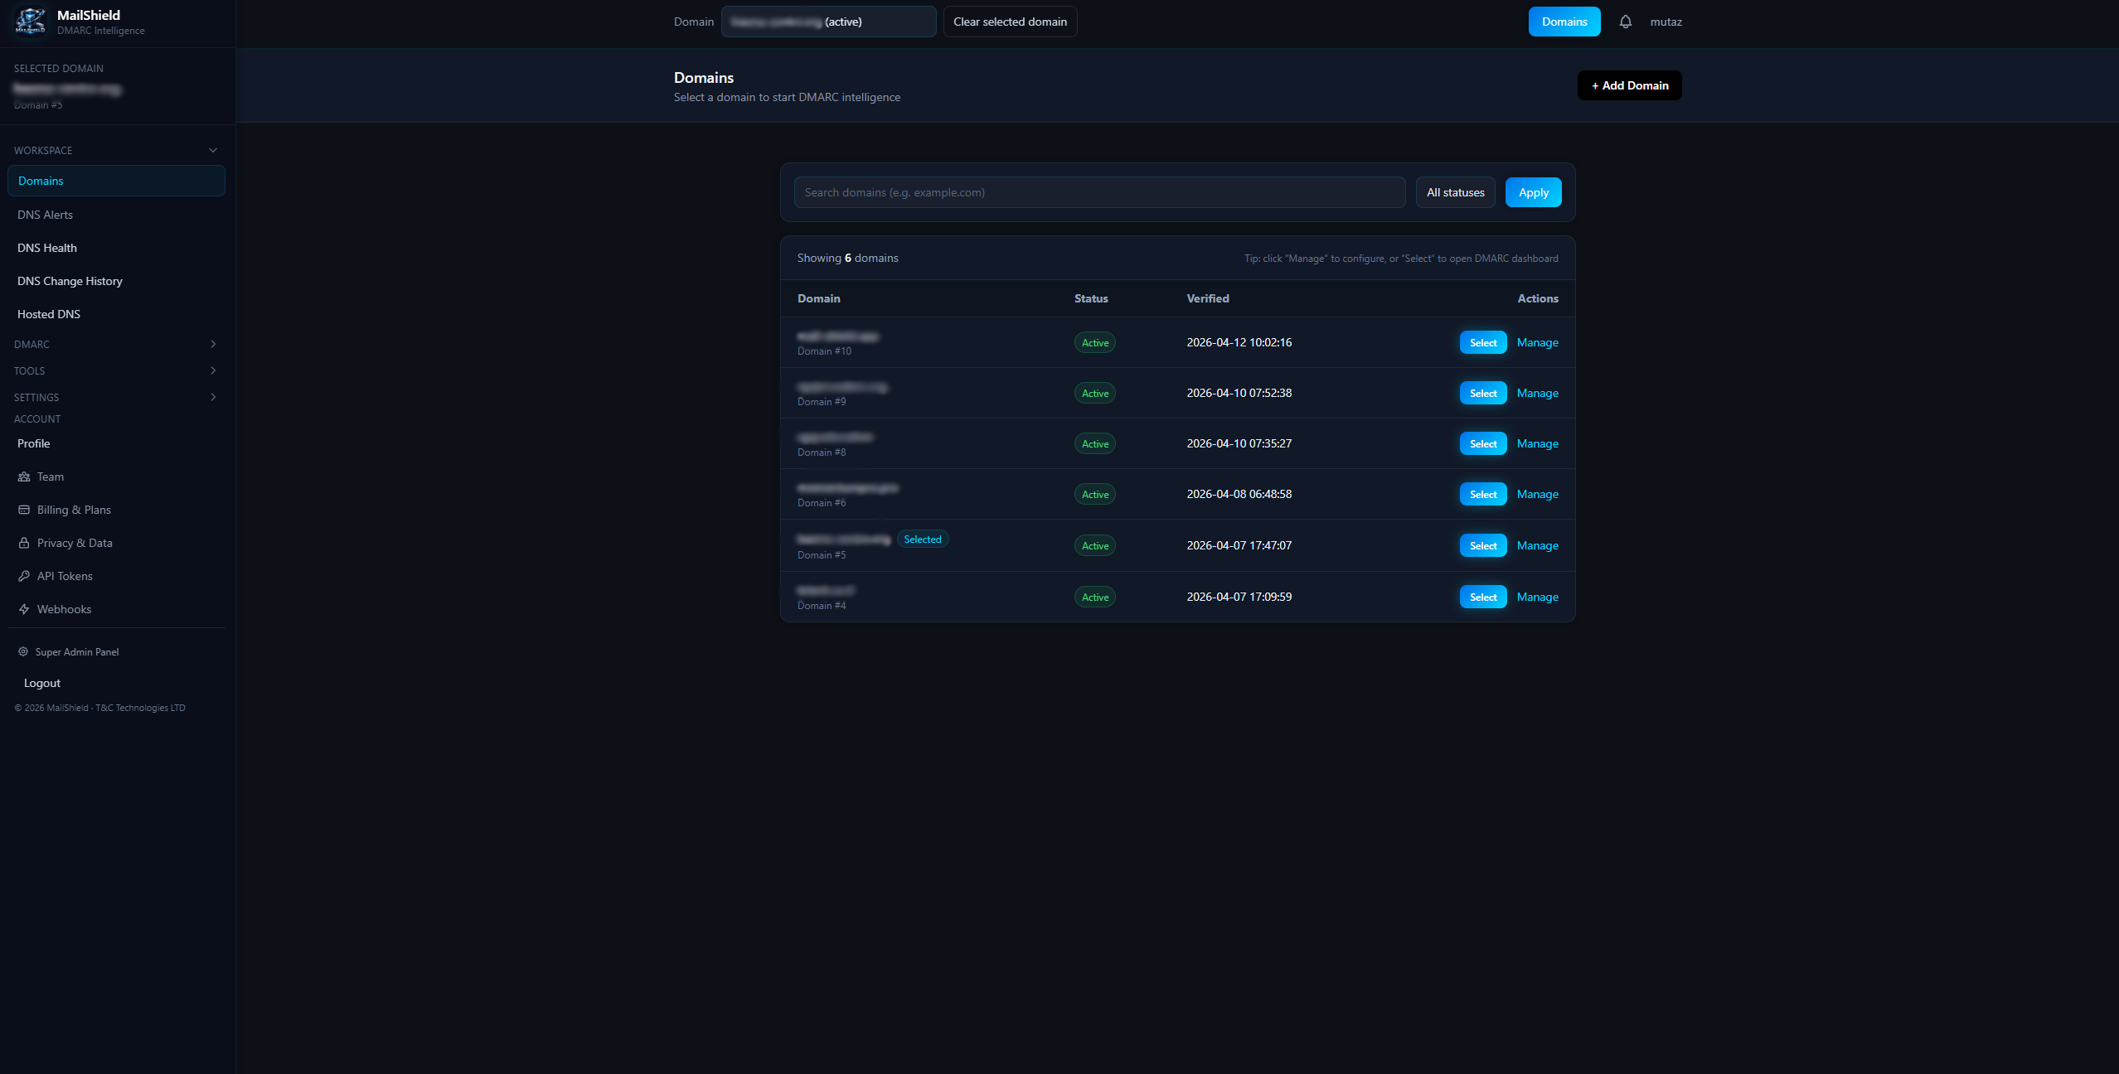Image resolution: width=2119 pixels, height=1074 pixels.
Task: Open the Team label link
Action: pos(51,477)
